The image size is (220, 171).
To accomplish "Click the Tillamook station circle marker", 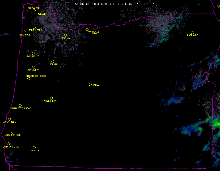I will click(24, 32).
